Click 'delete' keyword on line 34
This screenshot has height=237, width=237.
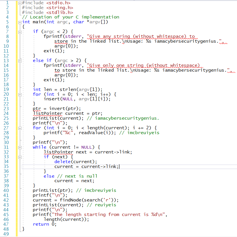[x=63, y=162]
